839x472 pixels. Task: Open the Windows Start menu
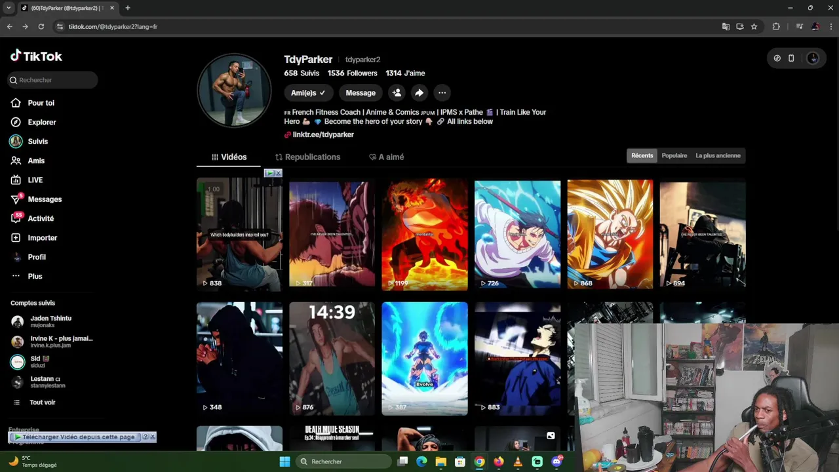pyautogui.click(x=284, y=462)
